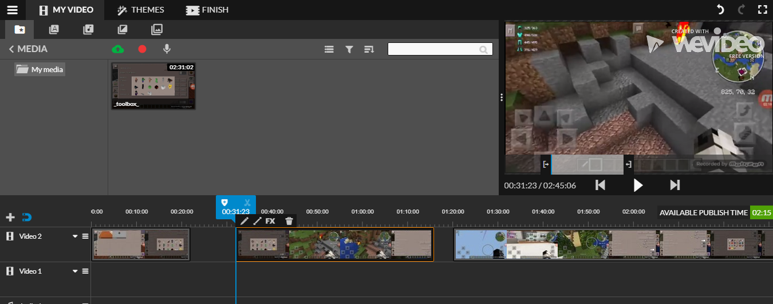Open the hamburger main menu
The image size is (773, 304).
tap(13, 10)
